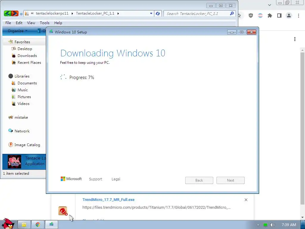Open the Videos library
Image resolution: width=305 pixels, height=229 pixels.
(23, 103)
